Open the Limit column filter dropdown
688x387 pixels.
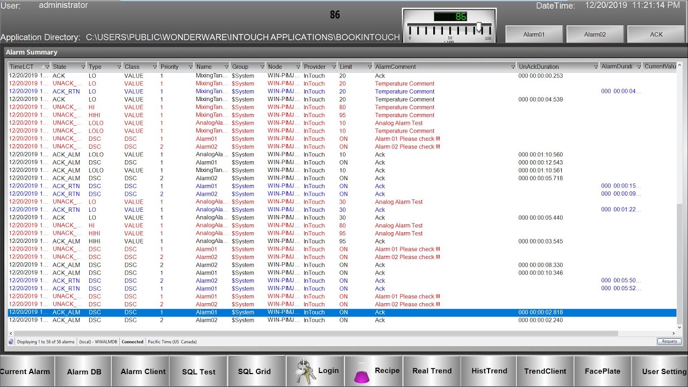tap(369, 67)
